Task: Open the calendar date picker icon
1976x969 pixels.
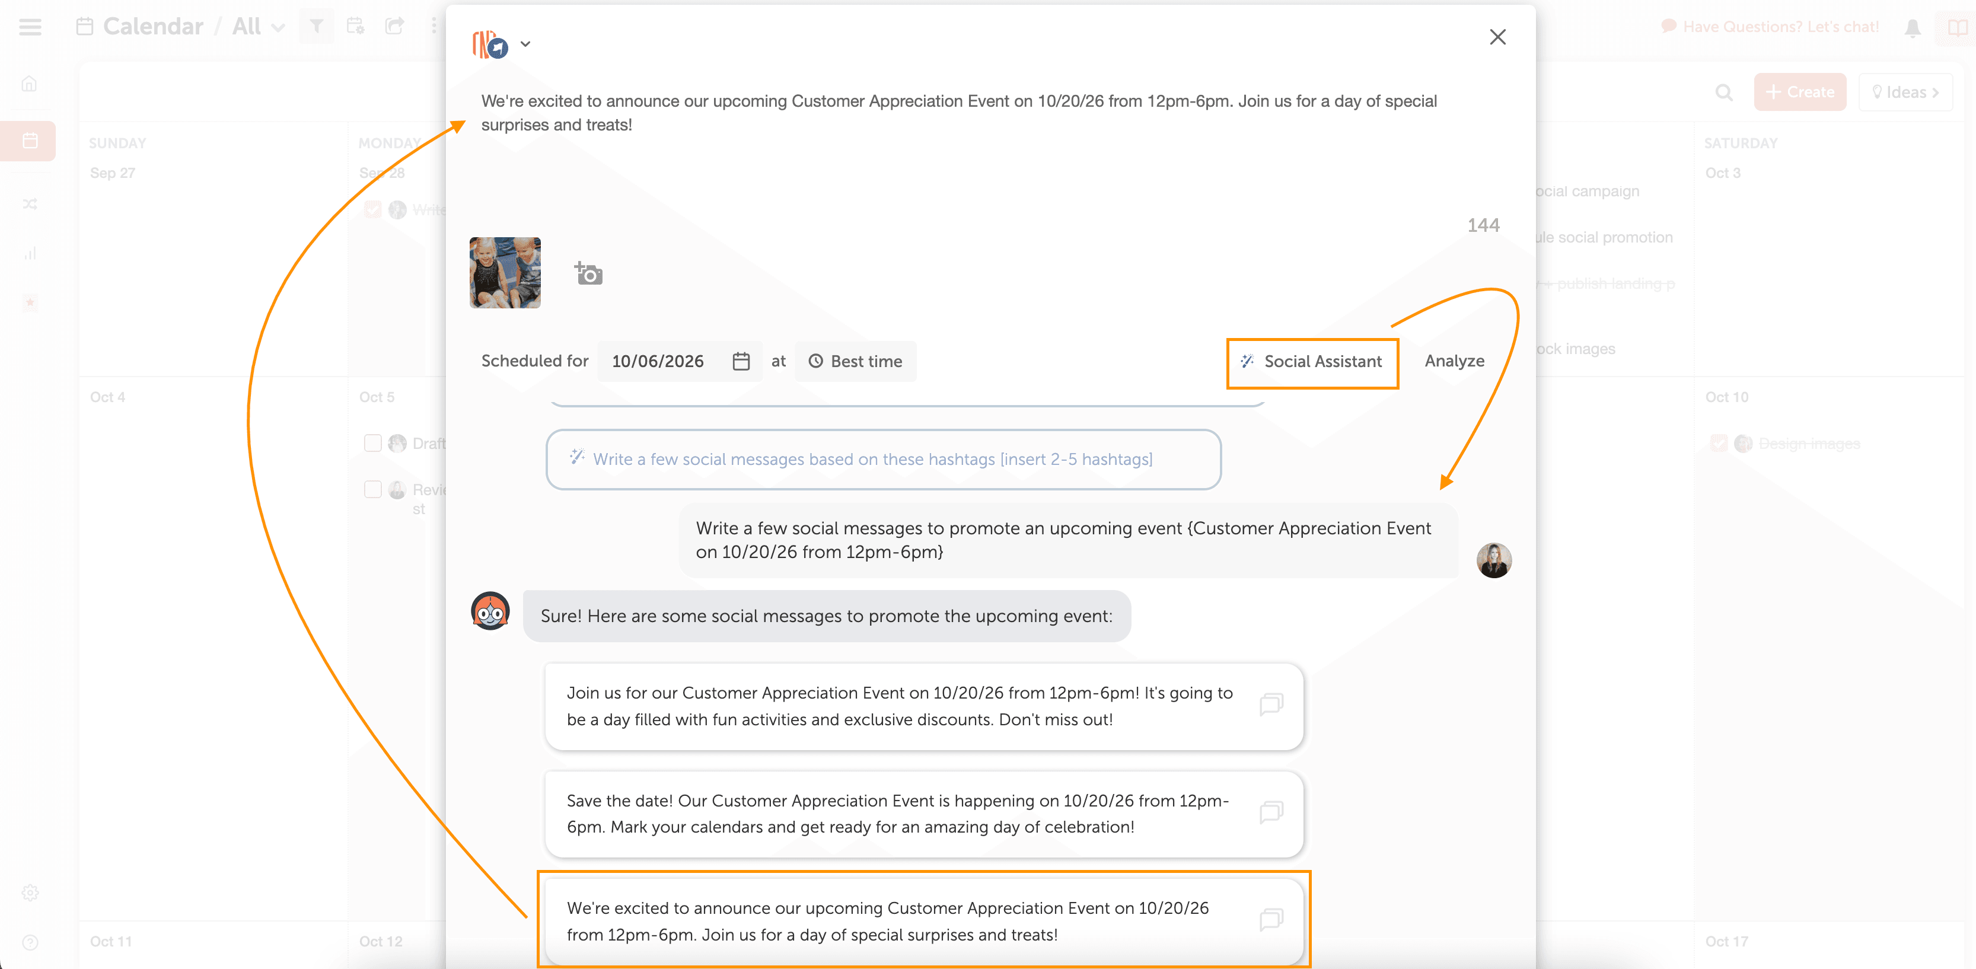Action: 740,361
